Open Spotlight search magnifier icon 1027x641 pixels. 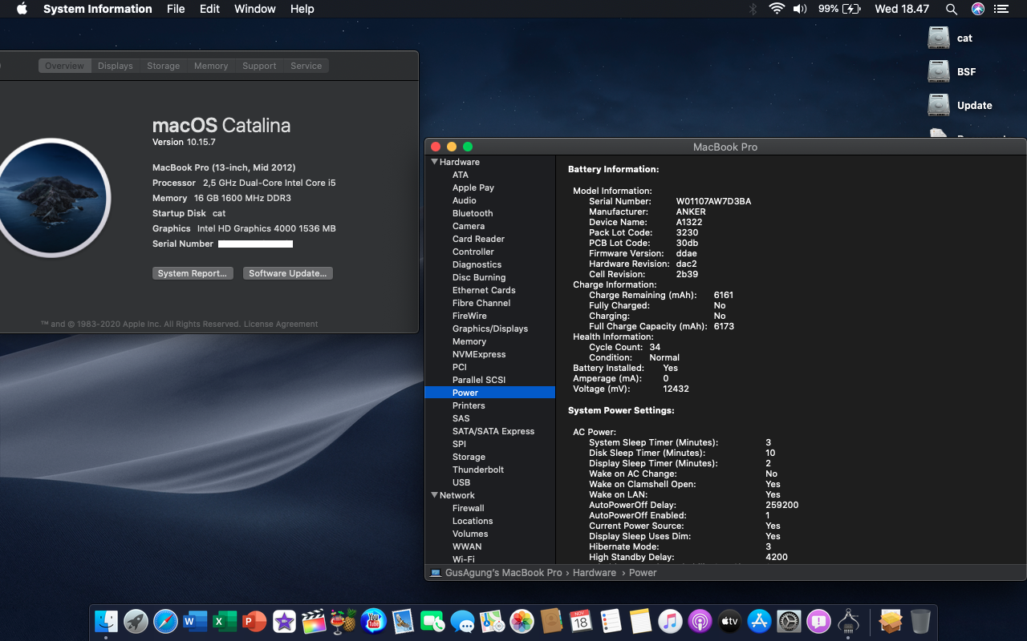click(952, 9)
